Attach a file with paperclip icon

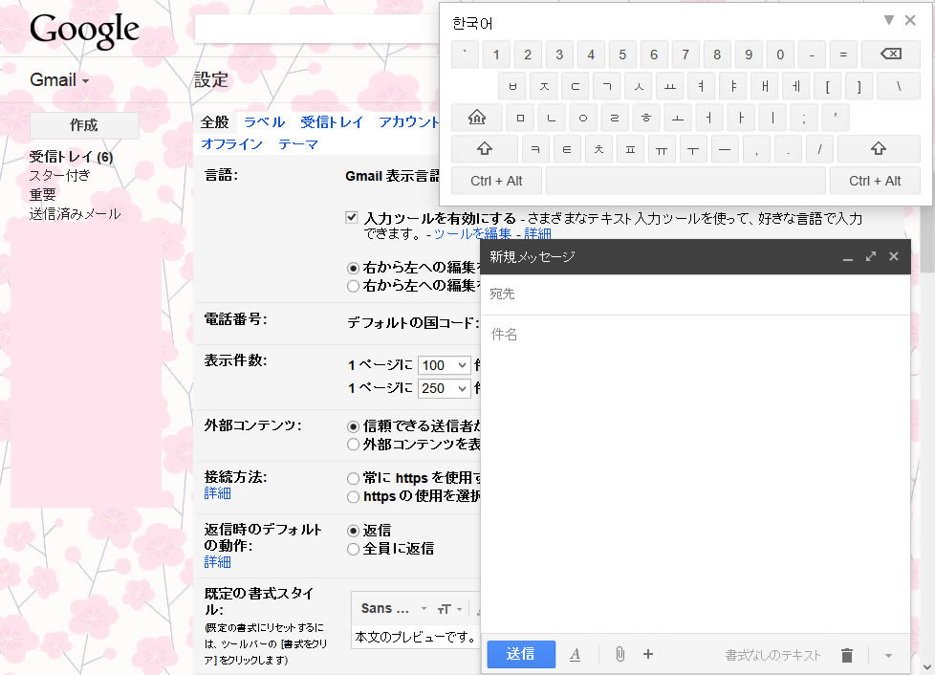tap(620, 654)
